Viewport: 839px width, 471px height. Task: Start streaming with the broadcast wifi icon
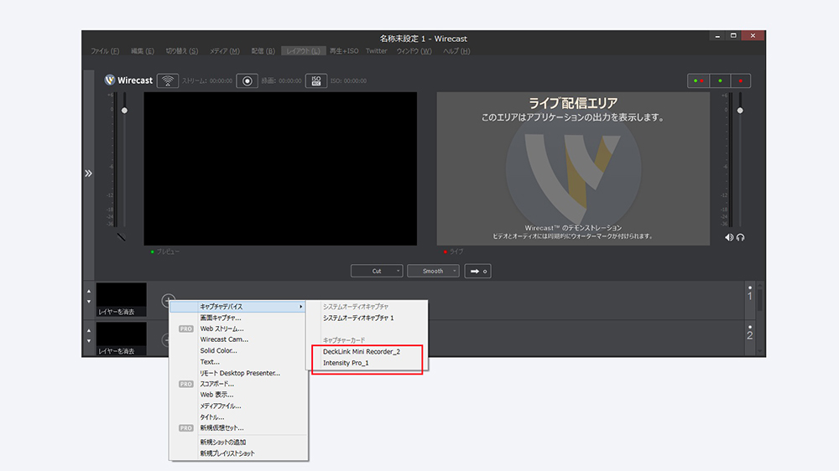coord(168,80)
